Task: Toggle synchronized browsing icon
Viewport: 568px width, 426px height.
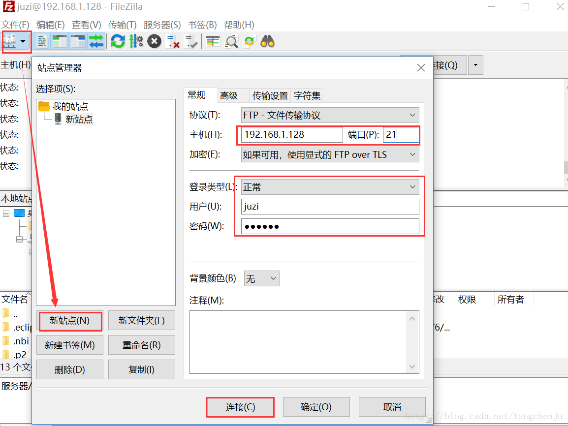Action: tap(250, 41)
